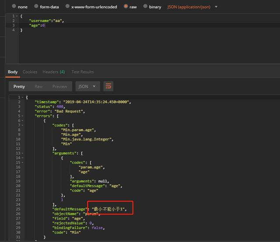Show the Preview response view

pos(60,86)
